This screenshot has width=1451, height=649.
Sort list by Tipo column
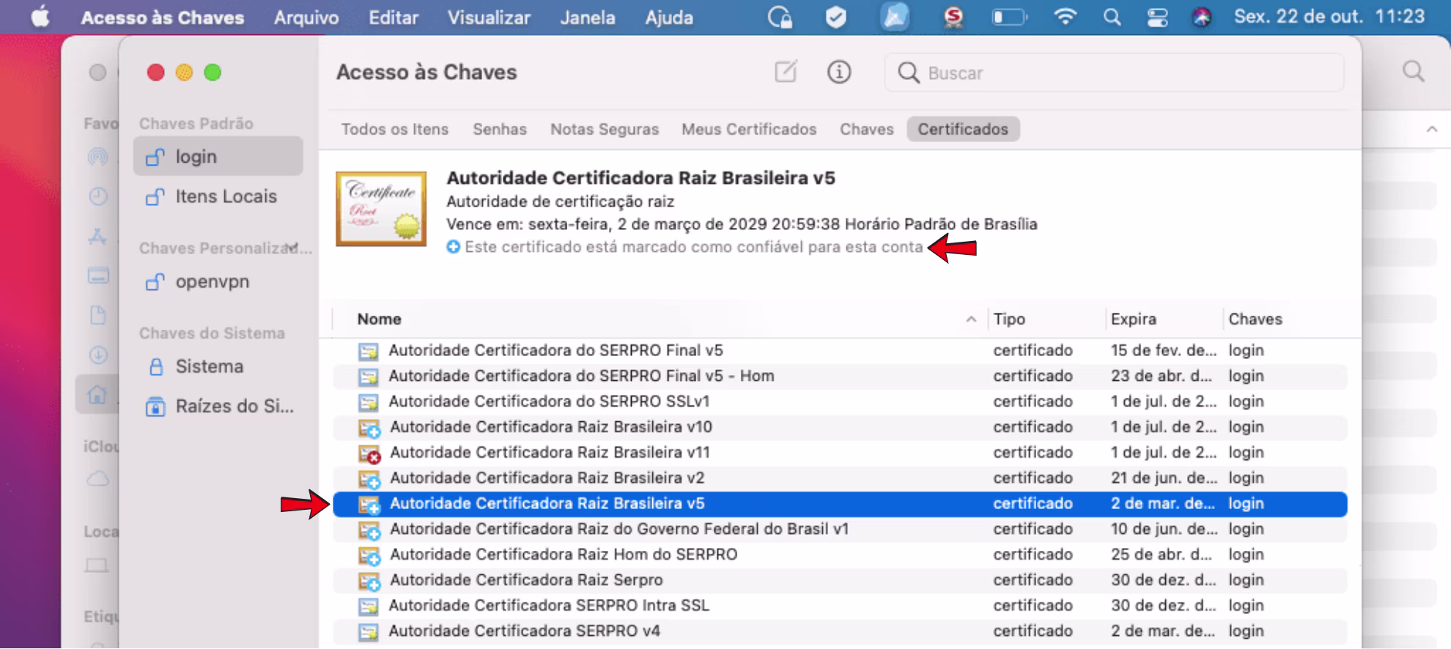coord(1009,319)
